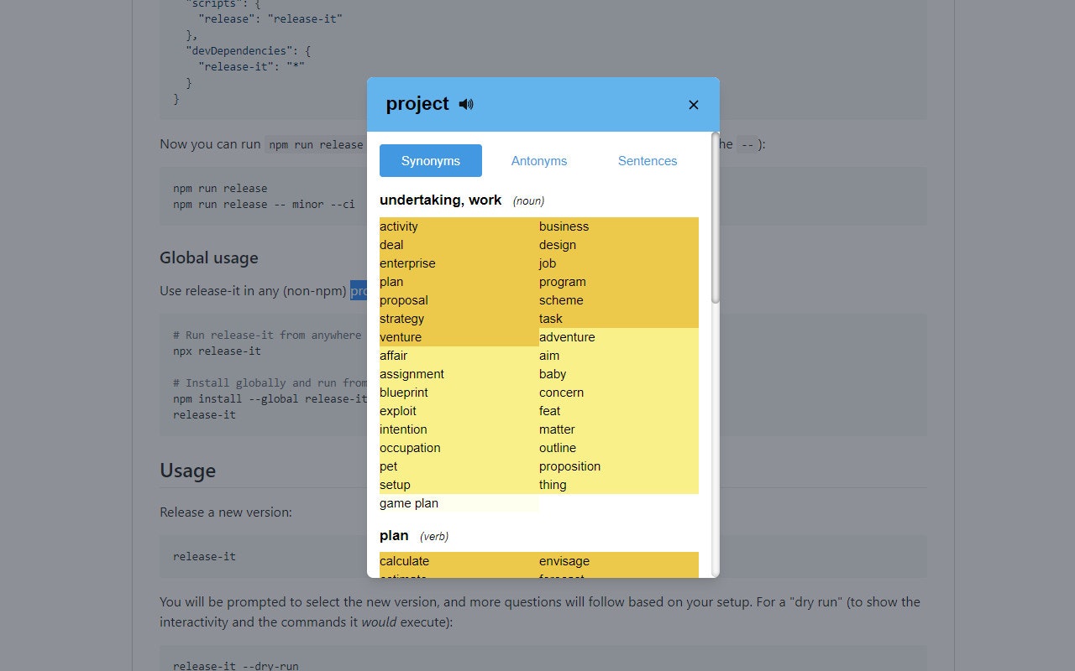Click the "release-it --dry-run" code line
The image size is (1075, 671).
coord(236,666)
